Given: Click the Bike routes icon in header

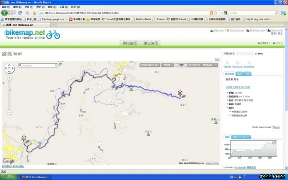Looking at the screenshot, I should pos(212,30).
